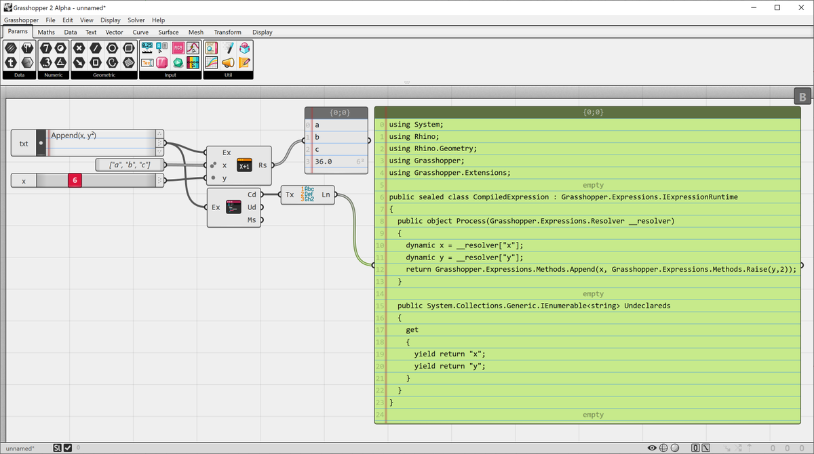Pick the triangle numeric parameter icon
Screen dimensions: 814x454
(x=61, y=62)
